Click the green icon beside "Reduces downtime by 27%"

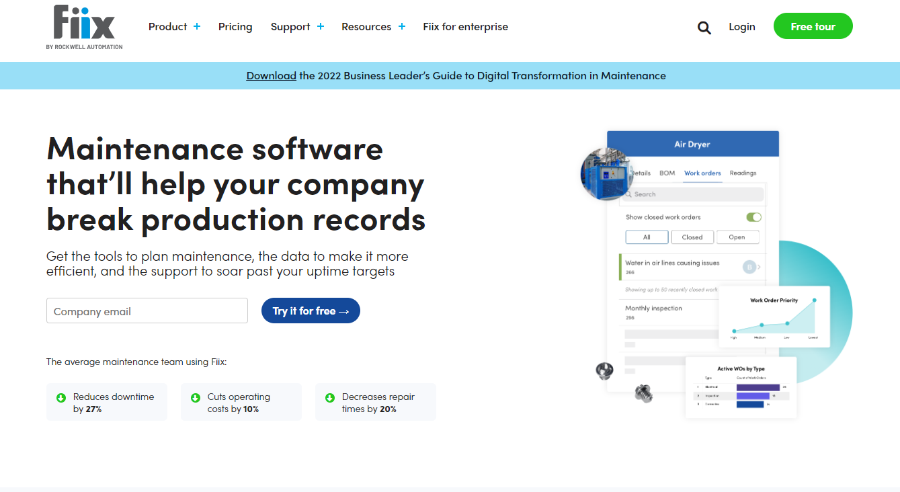pyautogui.click(x=61, y=397)
